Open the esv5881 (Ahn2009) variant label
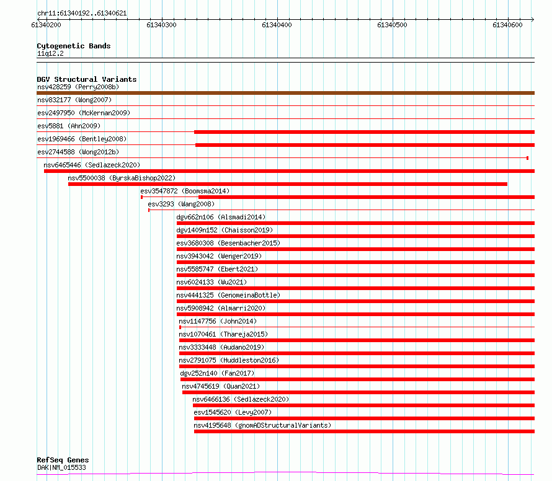 tap(69, 126)
